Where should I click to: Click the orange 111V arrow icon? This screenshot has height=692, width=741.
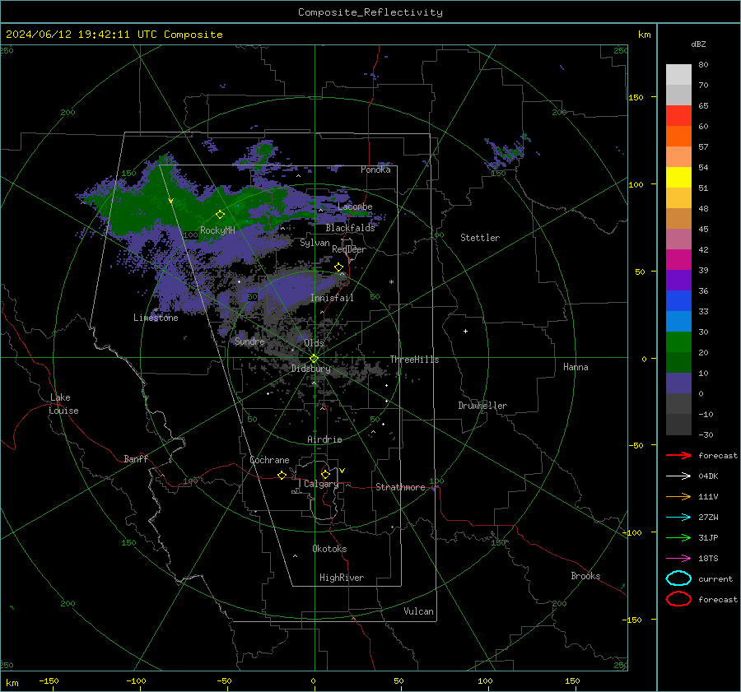(678, 496)
